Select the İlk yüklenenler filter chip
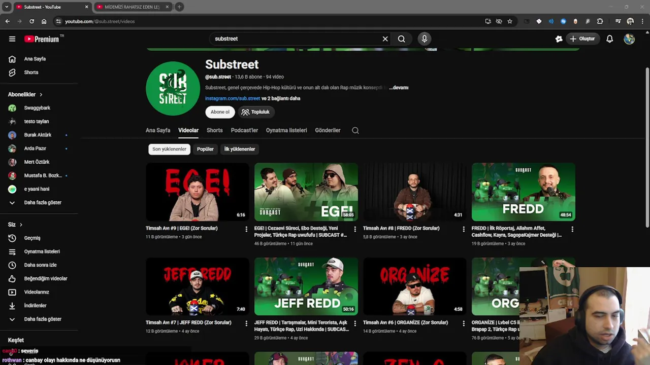The image size is (650, 365). point(240,149)
